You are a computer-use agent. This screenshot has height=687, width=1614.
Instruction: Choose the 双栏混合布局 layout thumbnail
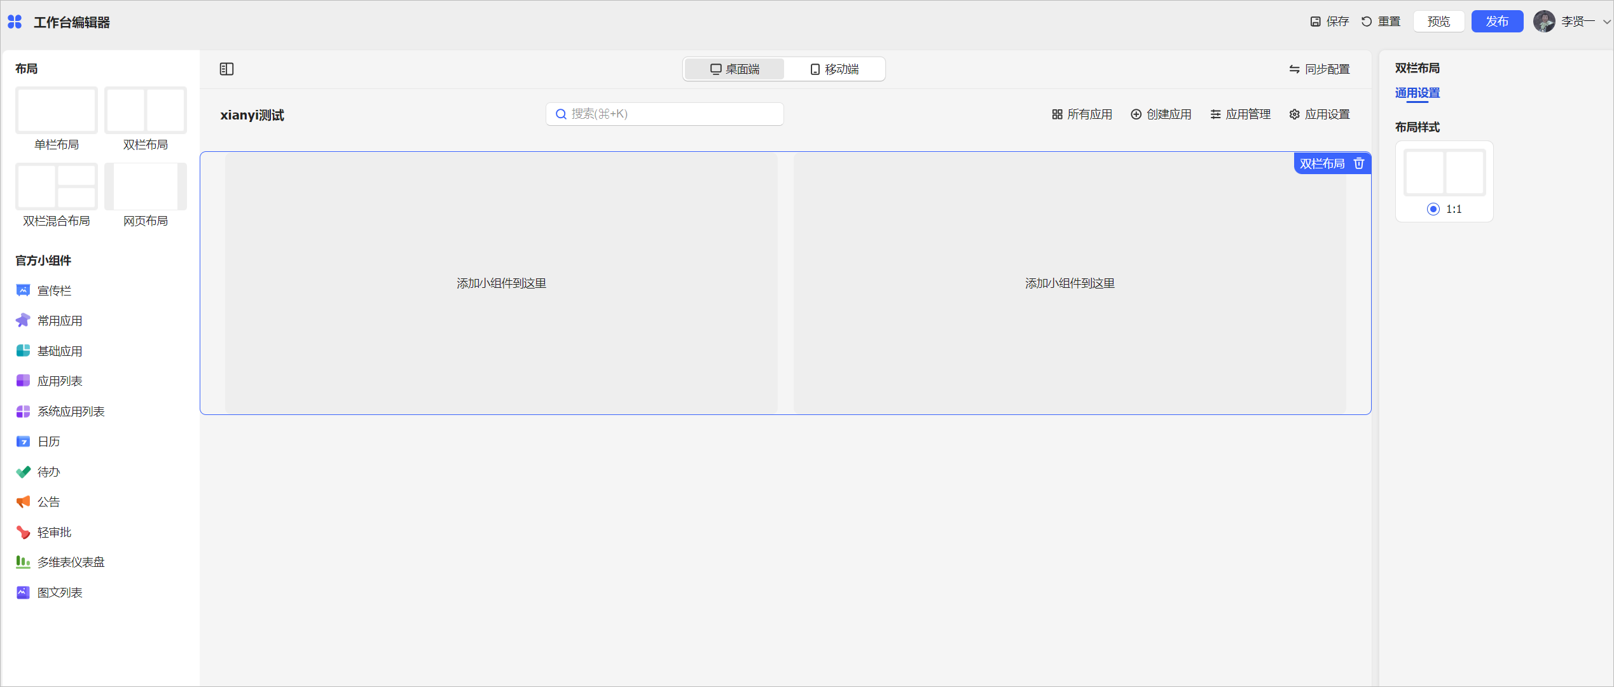tap(57, 187)
